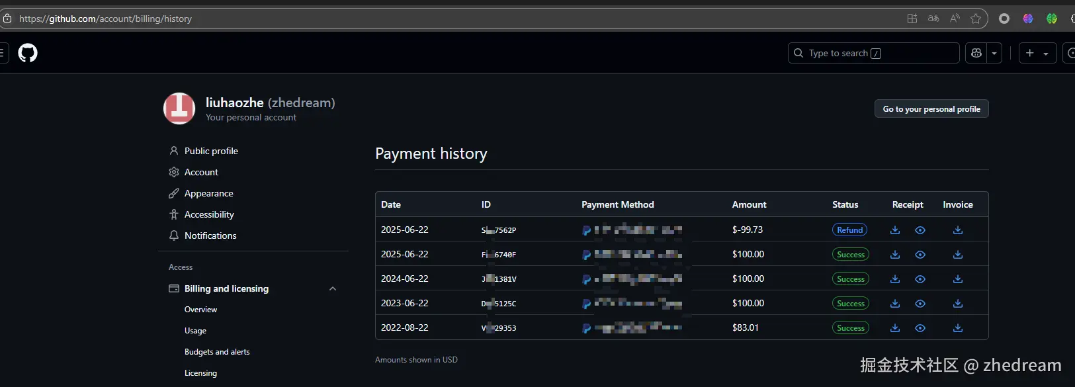Click the browser favorites star icon
1075x387 pixels.
click(976, 19)
